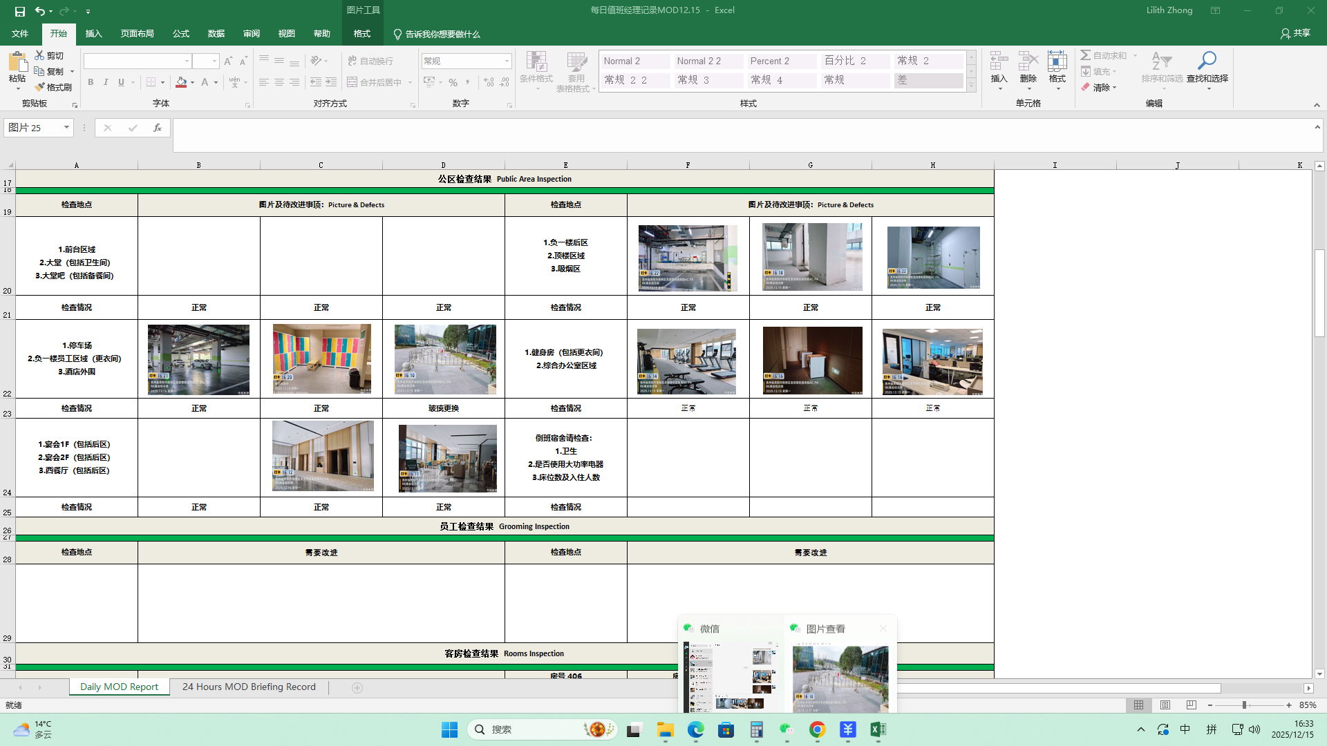1327x746 pixels.
Task: Select the parking garage photo thumbnail
Action: [x=198, y=360]
